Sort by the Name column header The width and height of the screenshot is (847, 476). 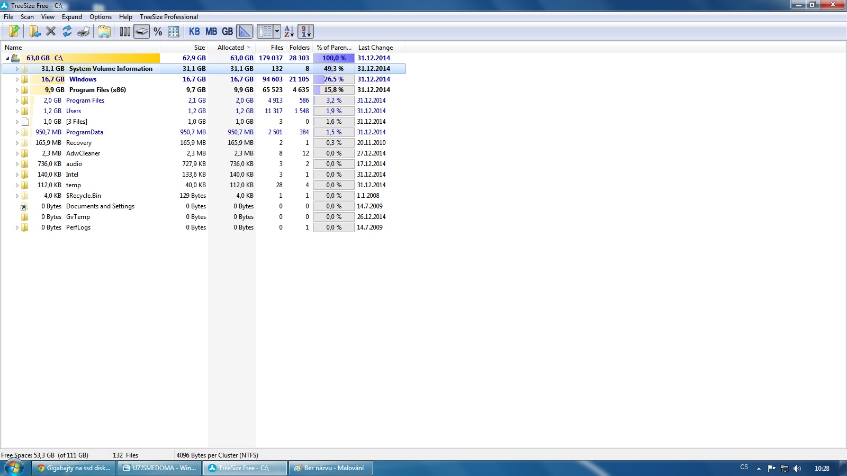[80, 48]
